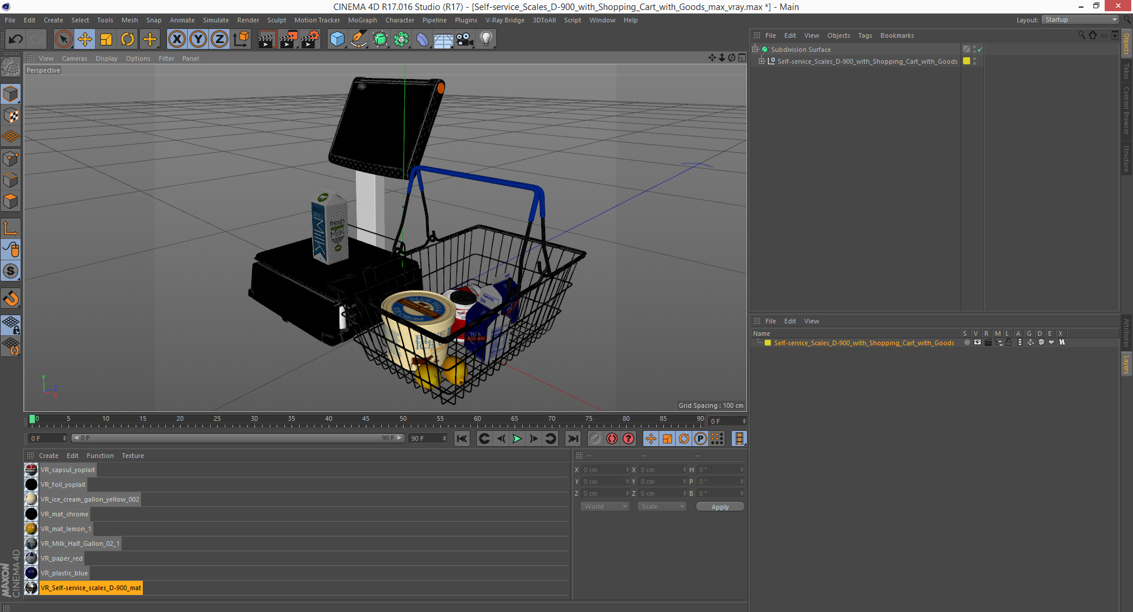The image size is (1133, 612).
Task: Add a Cube primitive object
Action: 337,40
